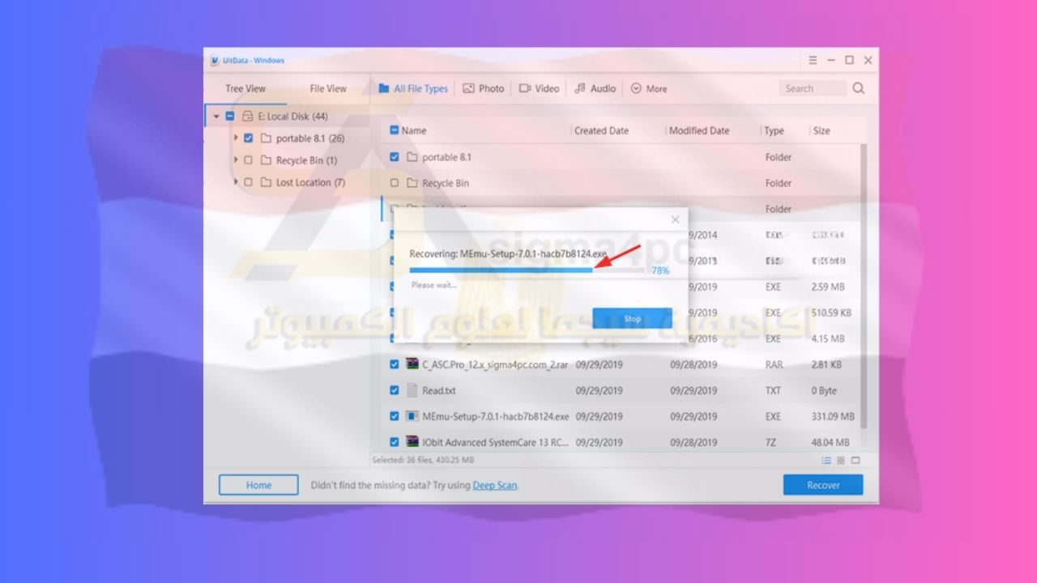Screen dimensions: 1037x583
Task: Check Lost Location in the tree
Action: [x=248, y=182]
